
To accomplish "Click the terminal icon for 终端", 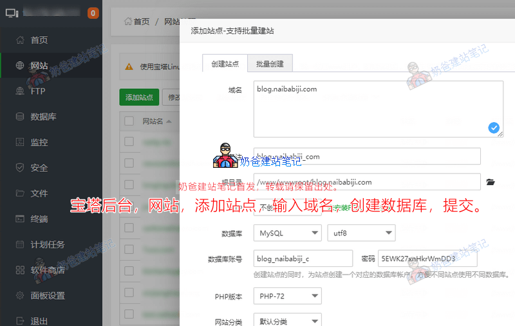I will (20, 219).
